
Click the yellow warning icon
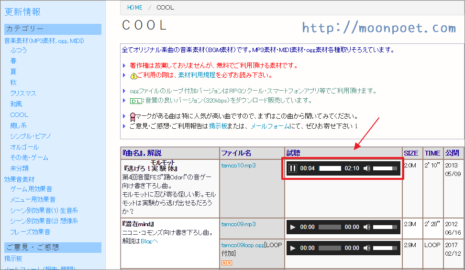click(x=133, y=75)
